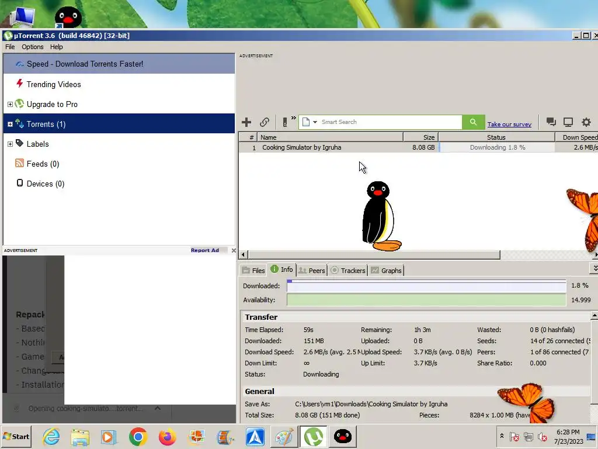Expand the Labels tree node
The height and width of the screenshot is (449, 598).
tap(11, 144)
